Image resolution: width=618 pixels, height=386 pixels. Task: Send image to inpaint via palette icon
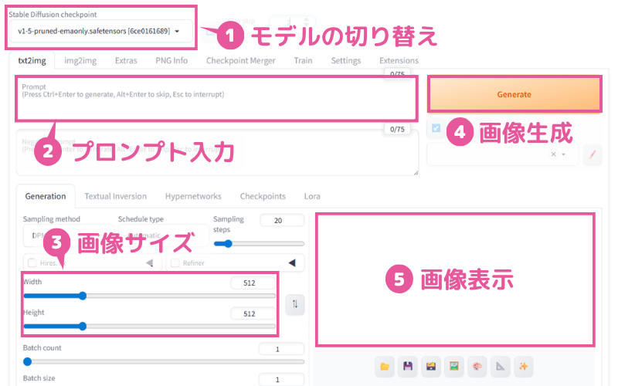(477, 367)
